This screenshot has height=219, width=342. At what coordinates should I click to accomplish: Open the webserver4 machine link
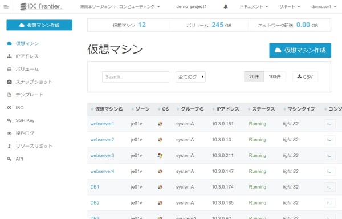(102, 171)
